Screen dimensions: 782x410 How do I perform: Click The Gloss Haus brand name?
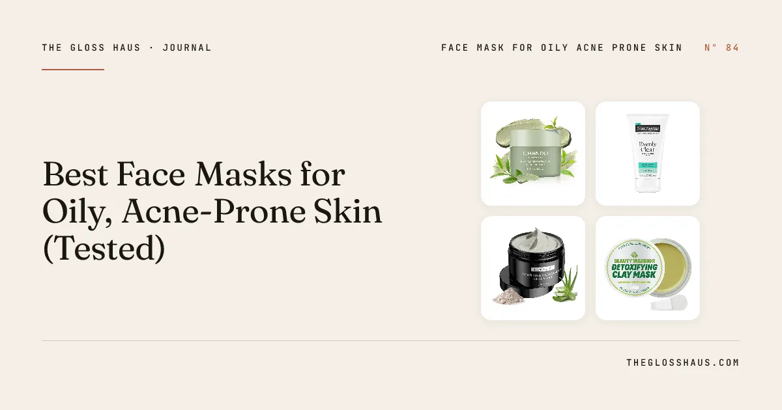(x=91, y=48)
